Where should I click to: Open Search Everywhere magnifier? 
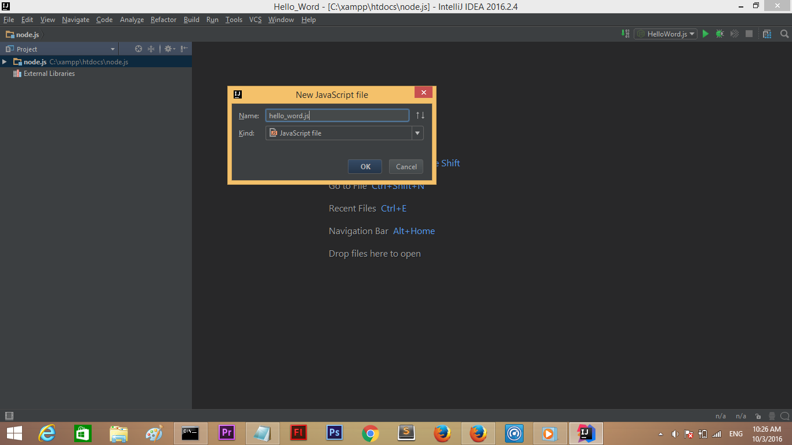[x=784, y=33]
